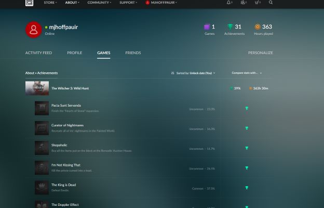Click the GOG.com logo
The width and height of the screenshot is (324, 208).
click(29, 3)
